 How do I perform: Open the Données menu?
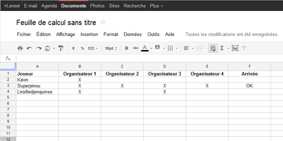(x=133, y=34)
